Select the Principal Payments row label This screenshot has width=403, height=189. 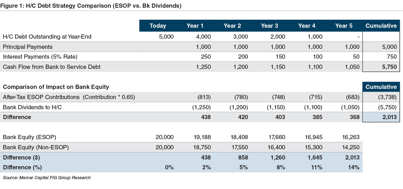(x=27, y=47)
